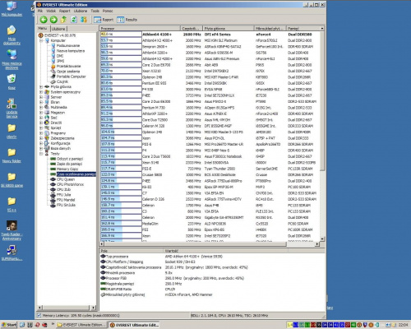Open the Results toolbar button
Viewport: 411px width, 329px height.
click(127, 20)
